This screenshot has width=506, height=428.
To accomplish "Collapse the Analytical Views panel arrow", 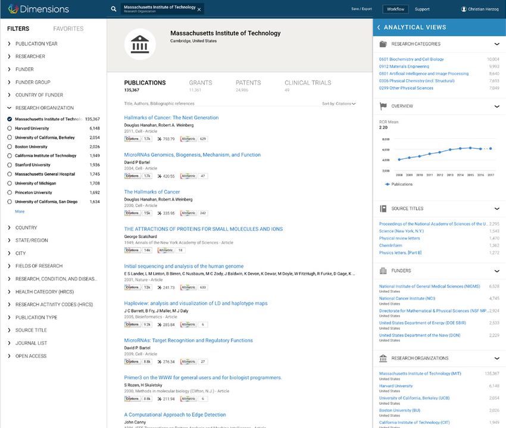I will tap(379, 27).
